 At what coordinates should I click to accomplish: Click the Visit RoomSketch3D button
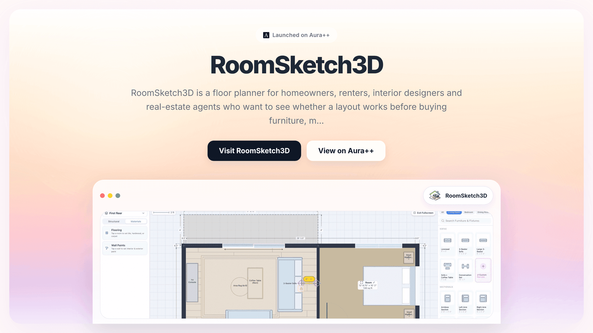pyautogui.click(x=254, y=151)
